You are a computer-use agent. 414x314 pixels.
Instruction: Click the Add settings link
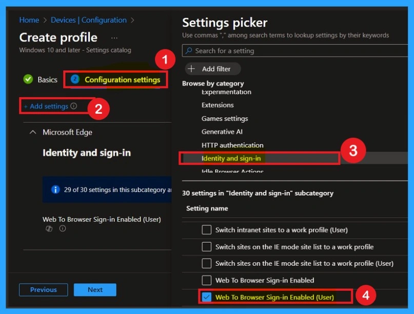46,106
